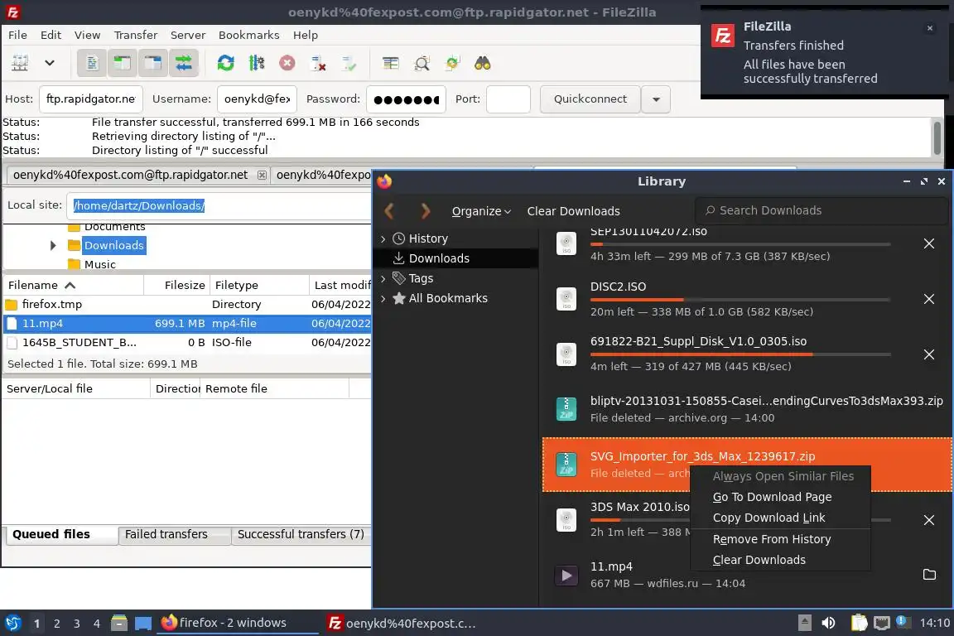954x636 pixels.
Task: Expand the History tree item
Action: [x=383, y=238]
